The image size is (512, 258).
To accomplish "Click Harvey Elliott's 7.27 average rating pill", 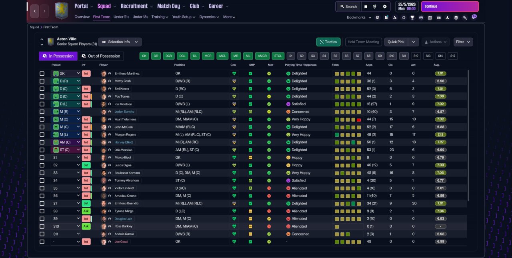I will pos(440,142).
